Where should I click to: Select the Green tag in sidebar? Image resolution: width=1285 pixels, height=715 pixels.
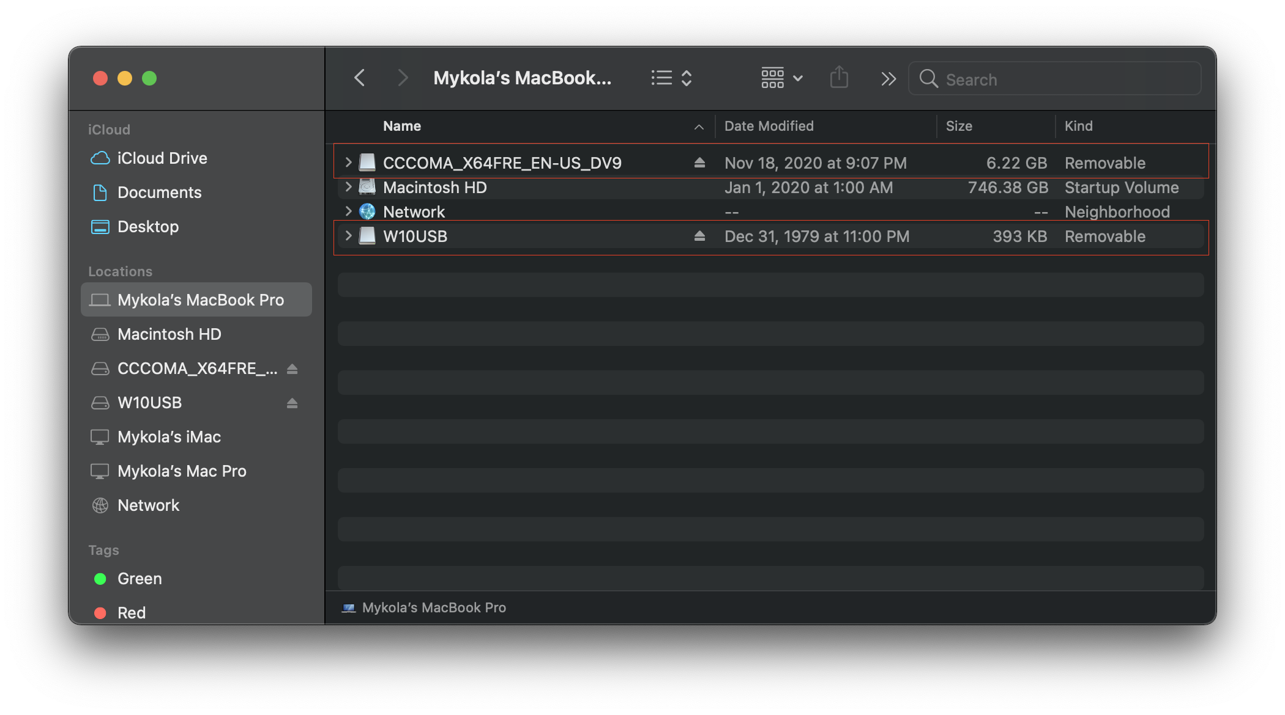[140, 579]
